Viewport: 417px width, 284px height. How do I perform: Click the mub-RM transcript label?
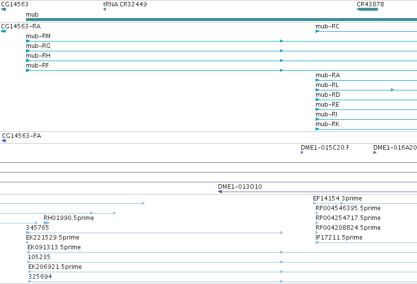click(x=38, y=36)
